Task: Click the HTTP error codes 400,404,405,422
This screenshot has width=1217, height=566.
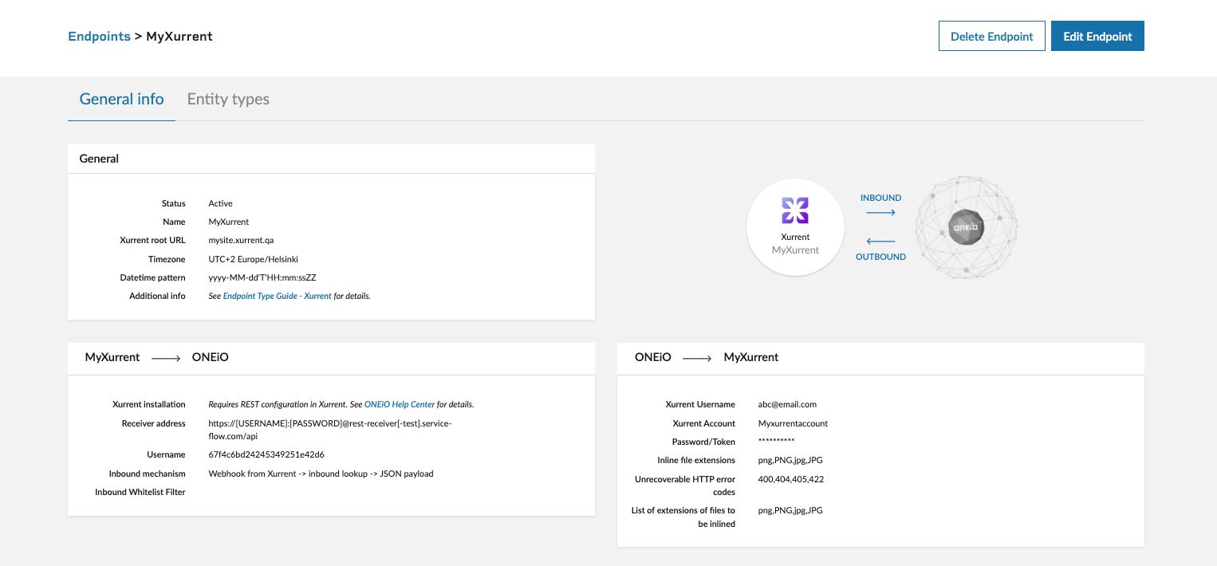Action: [790, 479]
